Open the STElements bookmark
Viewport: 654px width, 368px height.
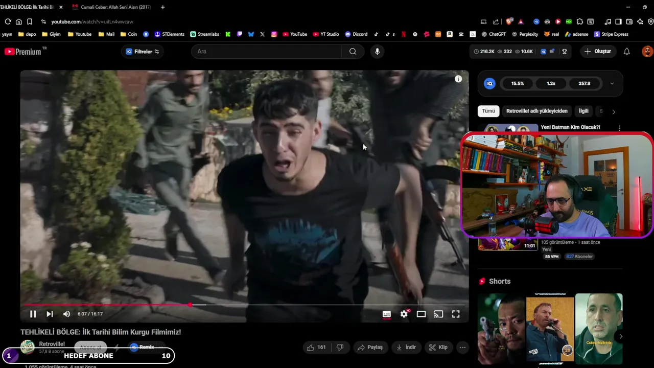click(169, 34)
